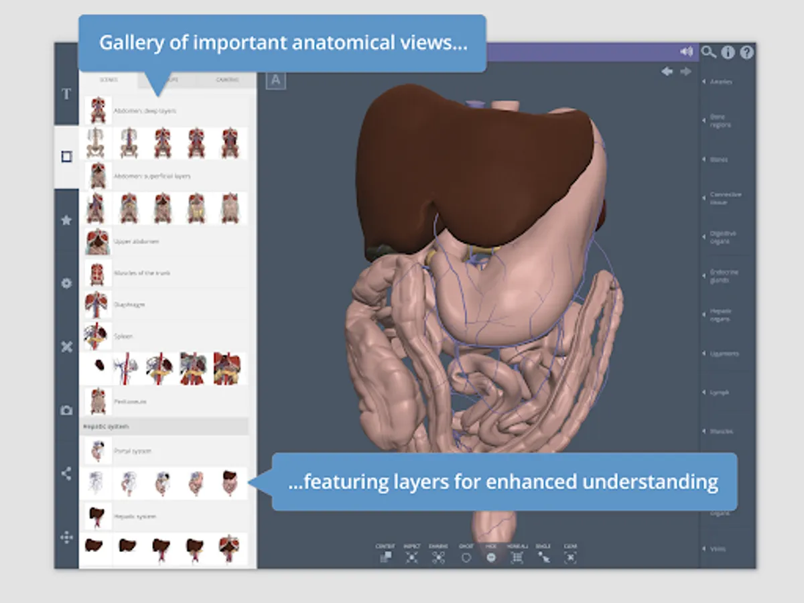Image resolution: width=804 pixels, height=603 pixels.
Task: Click the share icon in left sidebar
Action: [66, 474]
